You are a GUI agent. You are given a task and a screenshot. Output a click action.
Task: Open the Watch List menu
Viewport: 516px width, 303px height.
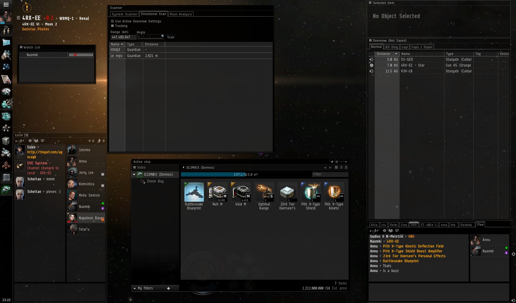click(21, 47)
